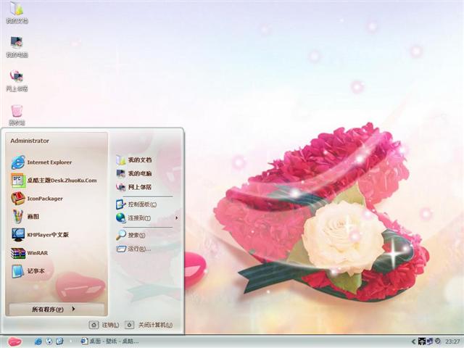Open the Recycle Bin (回收站) desktop icon
Screen dimensions: 464x348
(x=17, y=115)
